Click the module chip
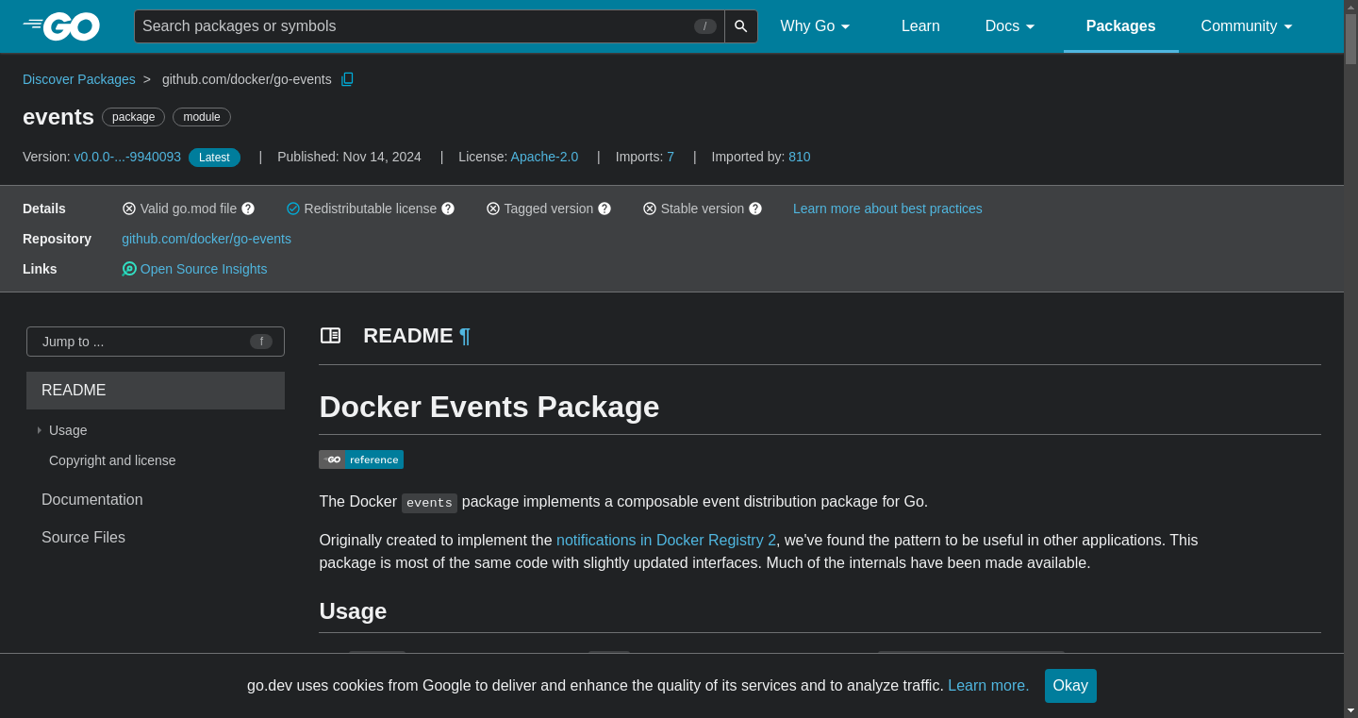The image size is (1358, 718). [202, 117]
